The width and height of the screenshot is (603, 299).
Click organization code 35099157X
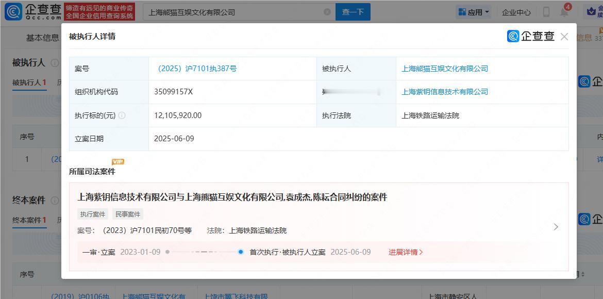coord(174,92)
